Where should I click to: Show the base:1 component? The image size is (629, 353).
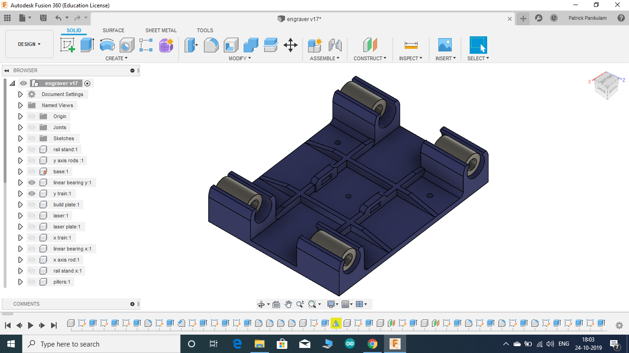point(31,171)
